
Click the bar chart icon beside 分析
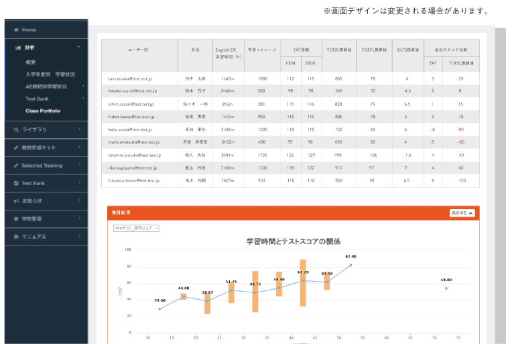[x=18, y=48]
